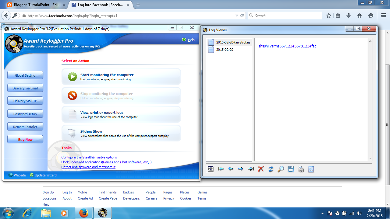
Task: Open Windows Media Player from taskbar
Action: click(64, 213)
